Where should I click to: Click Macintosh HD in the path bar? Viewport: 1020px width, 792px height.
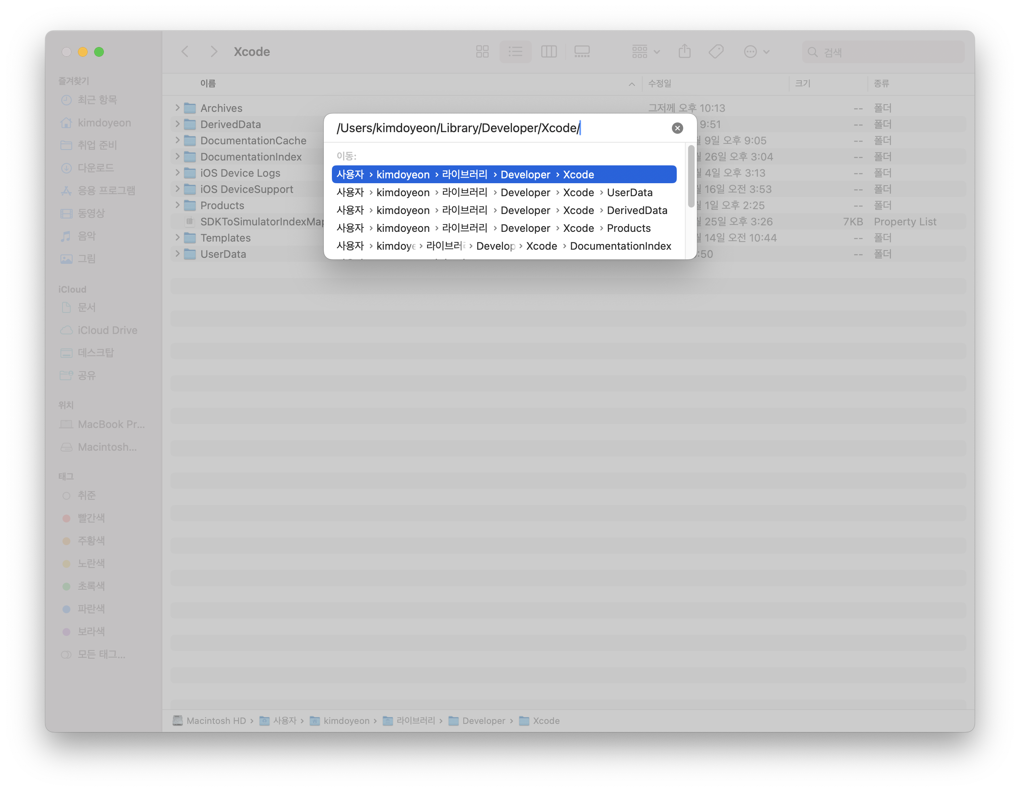pyautogui.click(x=216, y=721)
